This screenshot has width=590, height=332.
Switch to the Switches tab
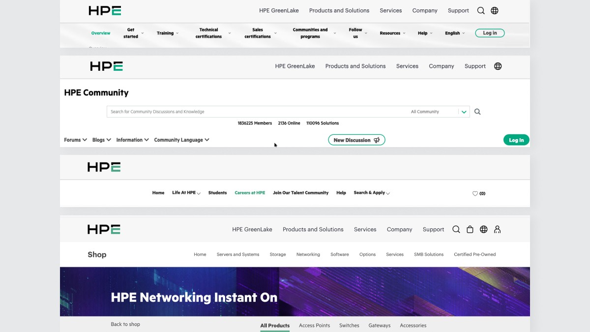pyautogui.click(x=349, y=326)
